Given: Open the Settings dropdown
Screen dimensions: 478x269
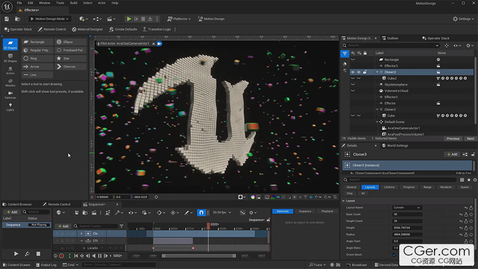Looking at the screenshot, I should coord(463,19).
